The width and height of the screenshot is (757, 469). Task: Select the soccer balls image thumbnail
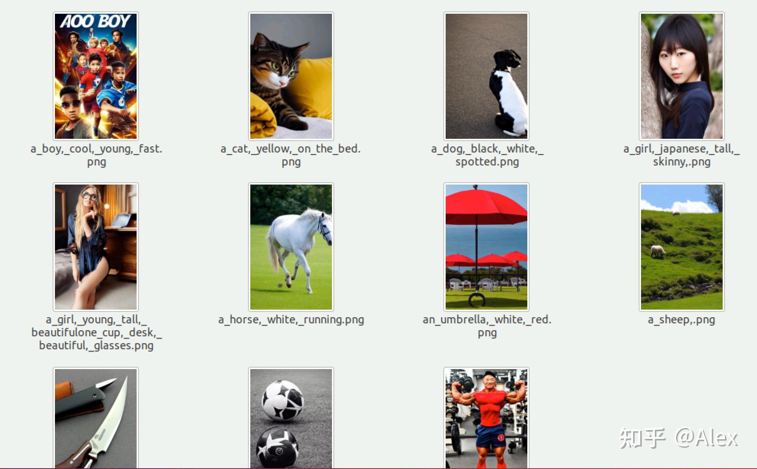tap(291, 418)
